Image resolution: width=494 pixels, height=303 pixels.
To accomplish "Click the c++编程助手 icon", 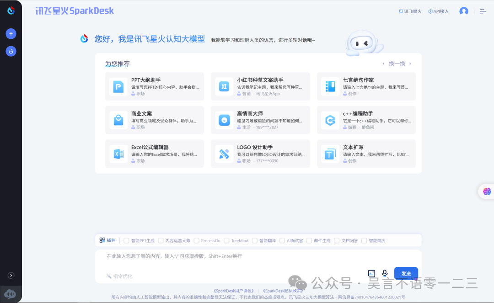I will tap(330, 120).
